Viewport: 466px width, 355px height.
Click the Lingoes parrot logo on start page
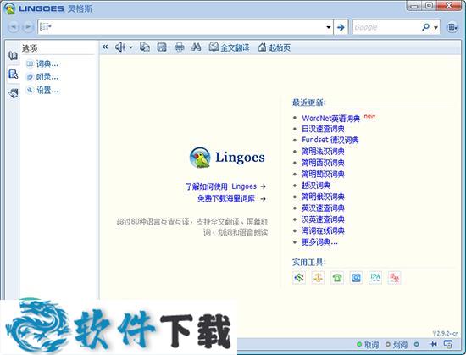(200, 157)
